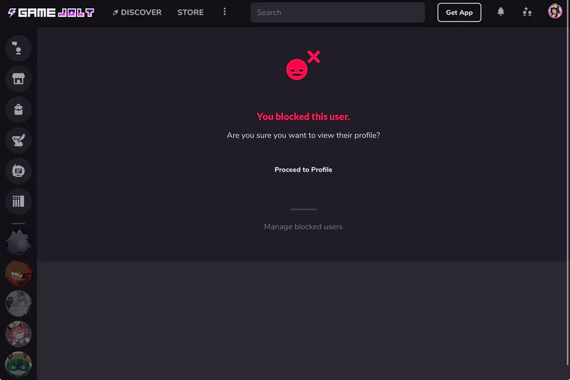Open the robot face icon in sidebar
570x380 pixels.
point(18,170)
